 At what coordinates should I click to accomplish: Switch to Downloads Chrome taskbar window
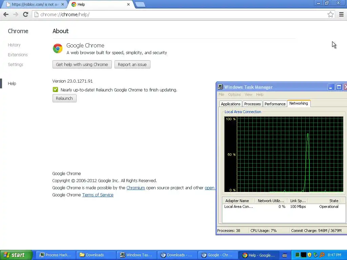click(177, 255)
